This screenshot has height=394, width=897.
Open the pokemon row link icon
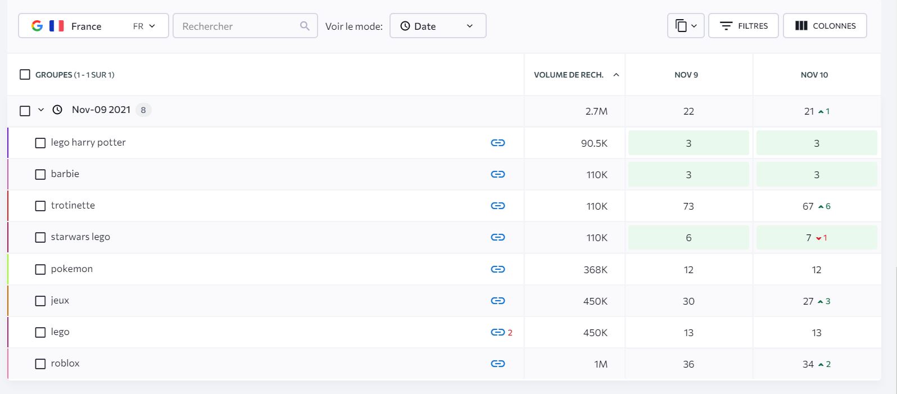pyautogui.click(x=497, y=269)
